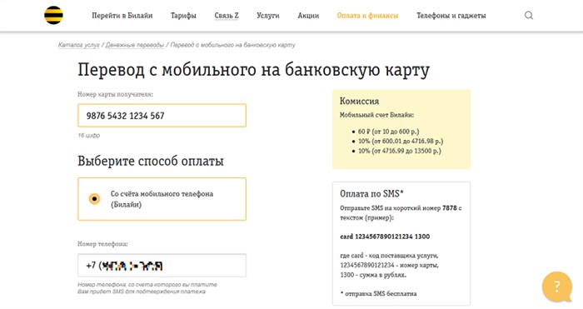This screenshot has width=583, height=309.
Task: Open the search magnifier icon
Action: [x=529, y=15]
